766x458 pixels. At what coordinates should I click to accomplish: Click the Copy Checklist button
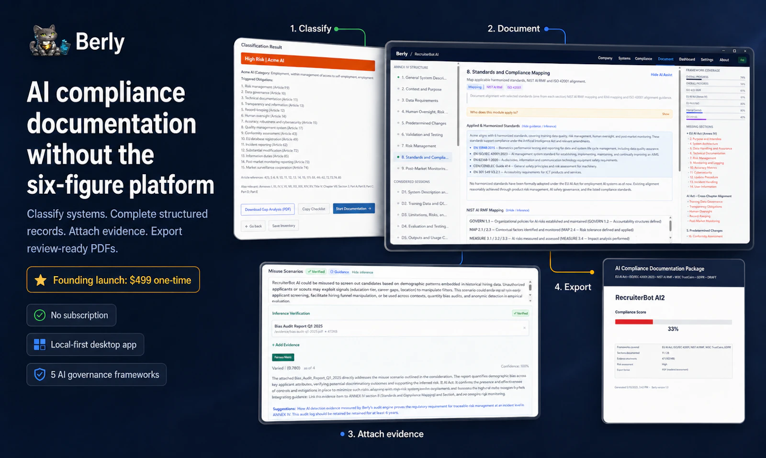[314, 209]
